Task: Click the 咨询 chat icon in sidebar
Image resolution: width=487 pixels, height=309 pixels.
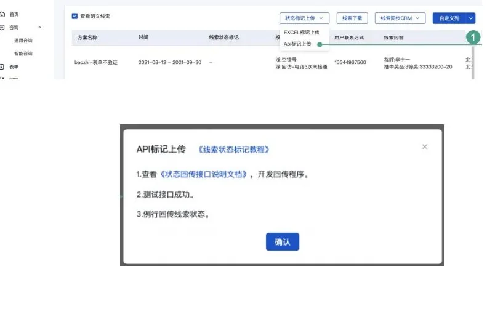Action: click(x=2, y=27)
